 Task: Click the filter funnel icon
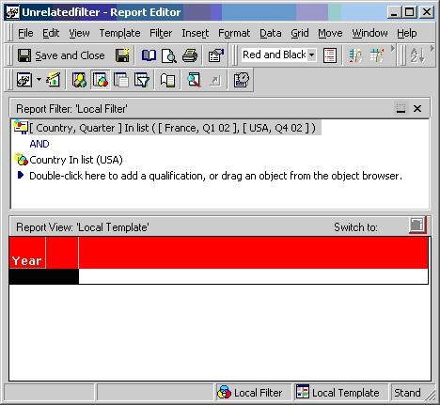142,80
